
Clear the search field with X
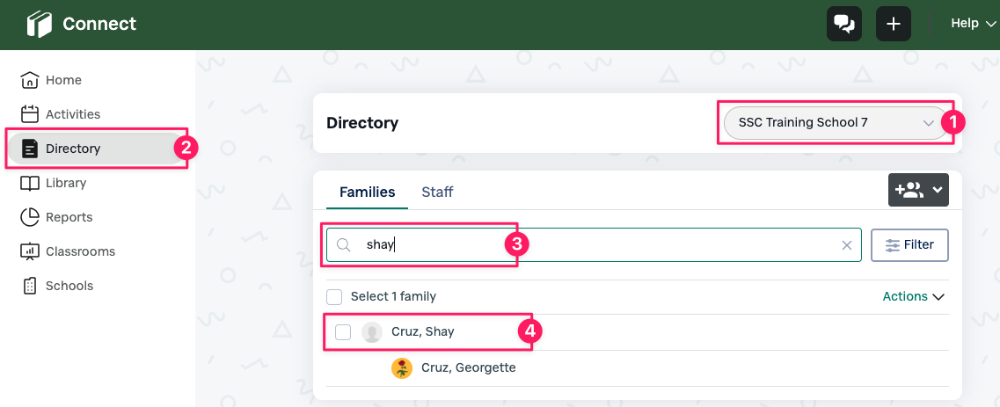[847, 245]
